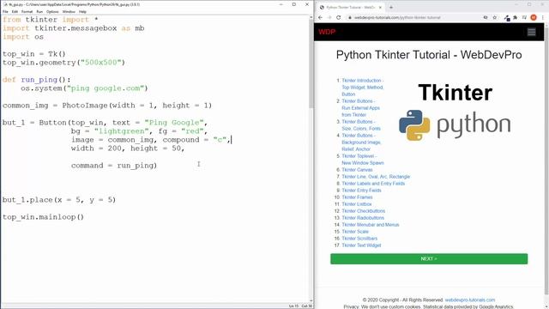Screen dimensions: 549x309
Task: Click the lock icon in the address bar
Action: click(x=349, y=17)
